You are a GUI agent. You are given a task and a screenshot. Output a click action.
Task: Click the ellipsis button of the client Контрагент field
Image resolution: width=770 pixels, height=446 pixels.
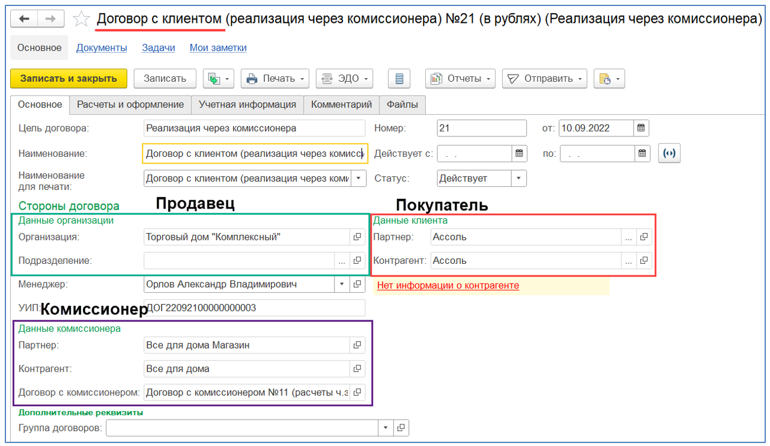pyautogui.click(x=628, y=261)
